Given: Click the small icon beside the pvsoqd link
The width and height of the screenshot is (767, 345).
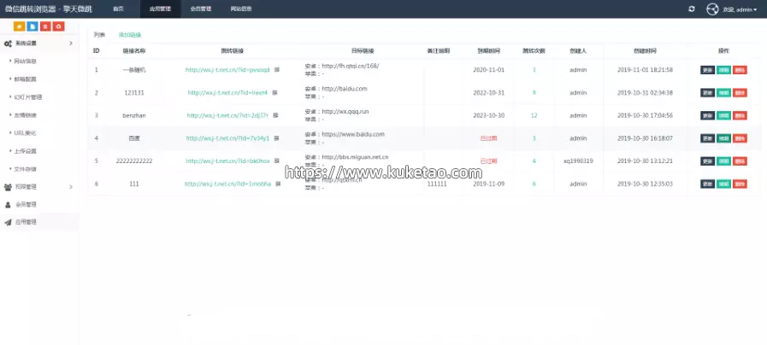Looking at the screenshot, I should [277, 70].
